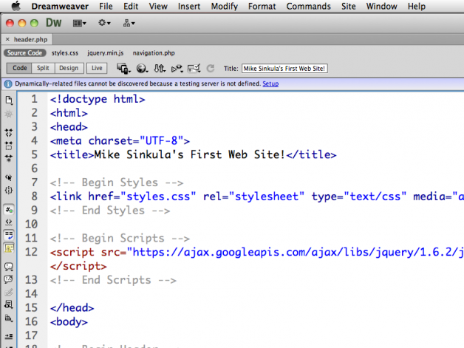Open the View menu
The image size is (464, 348).
(x=158, y=6)
